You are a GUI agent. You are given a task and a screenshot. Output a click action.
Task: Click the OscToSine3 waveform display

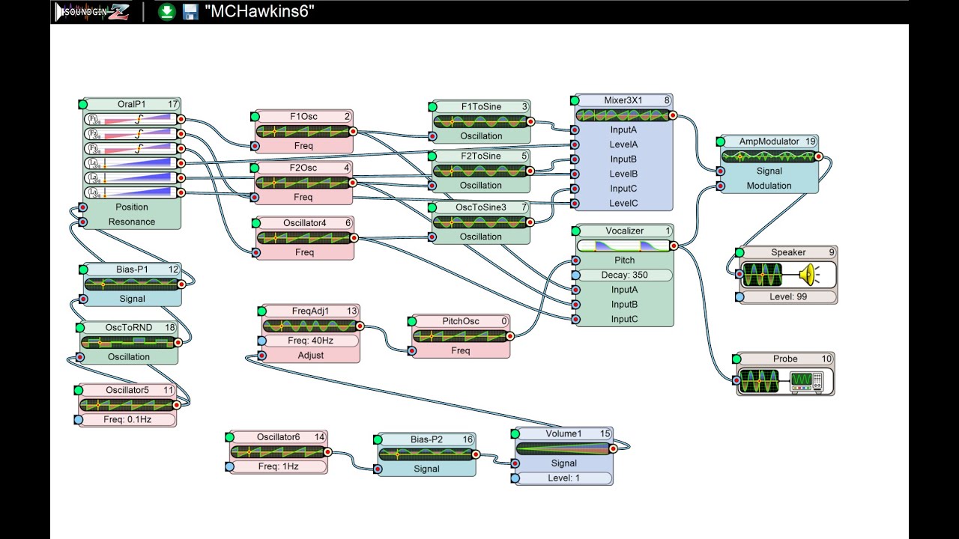click(x=482, y=222)
